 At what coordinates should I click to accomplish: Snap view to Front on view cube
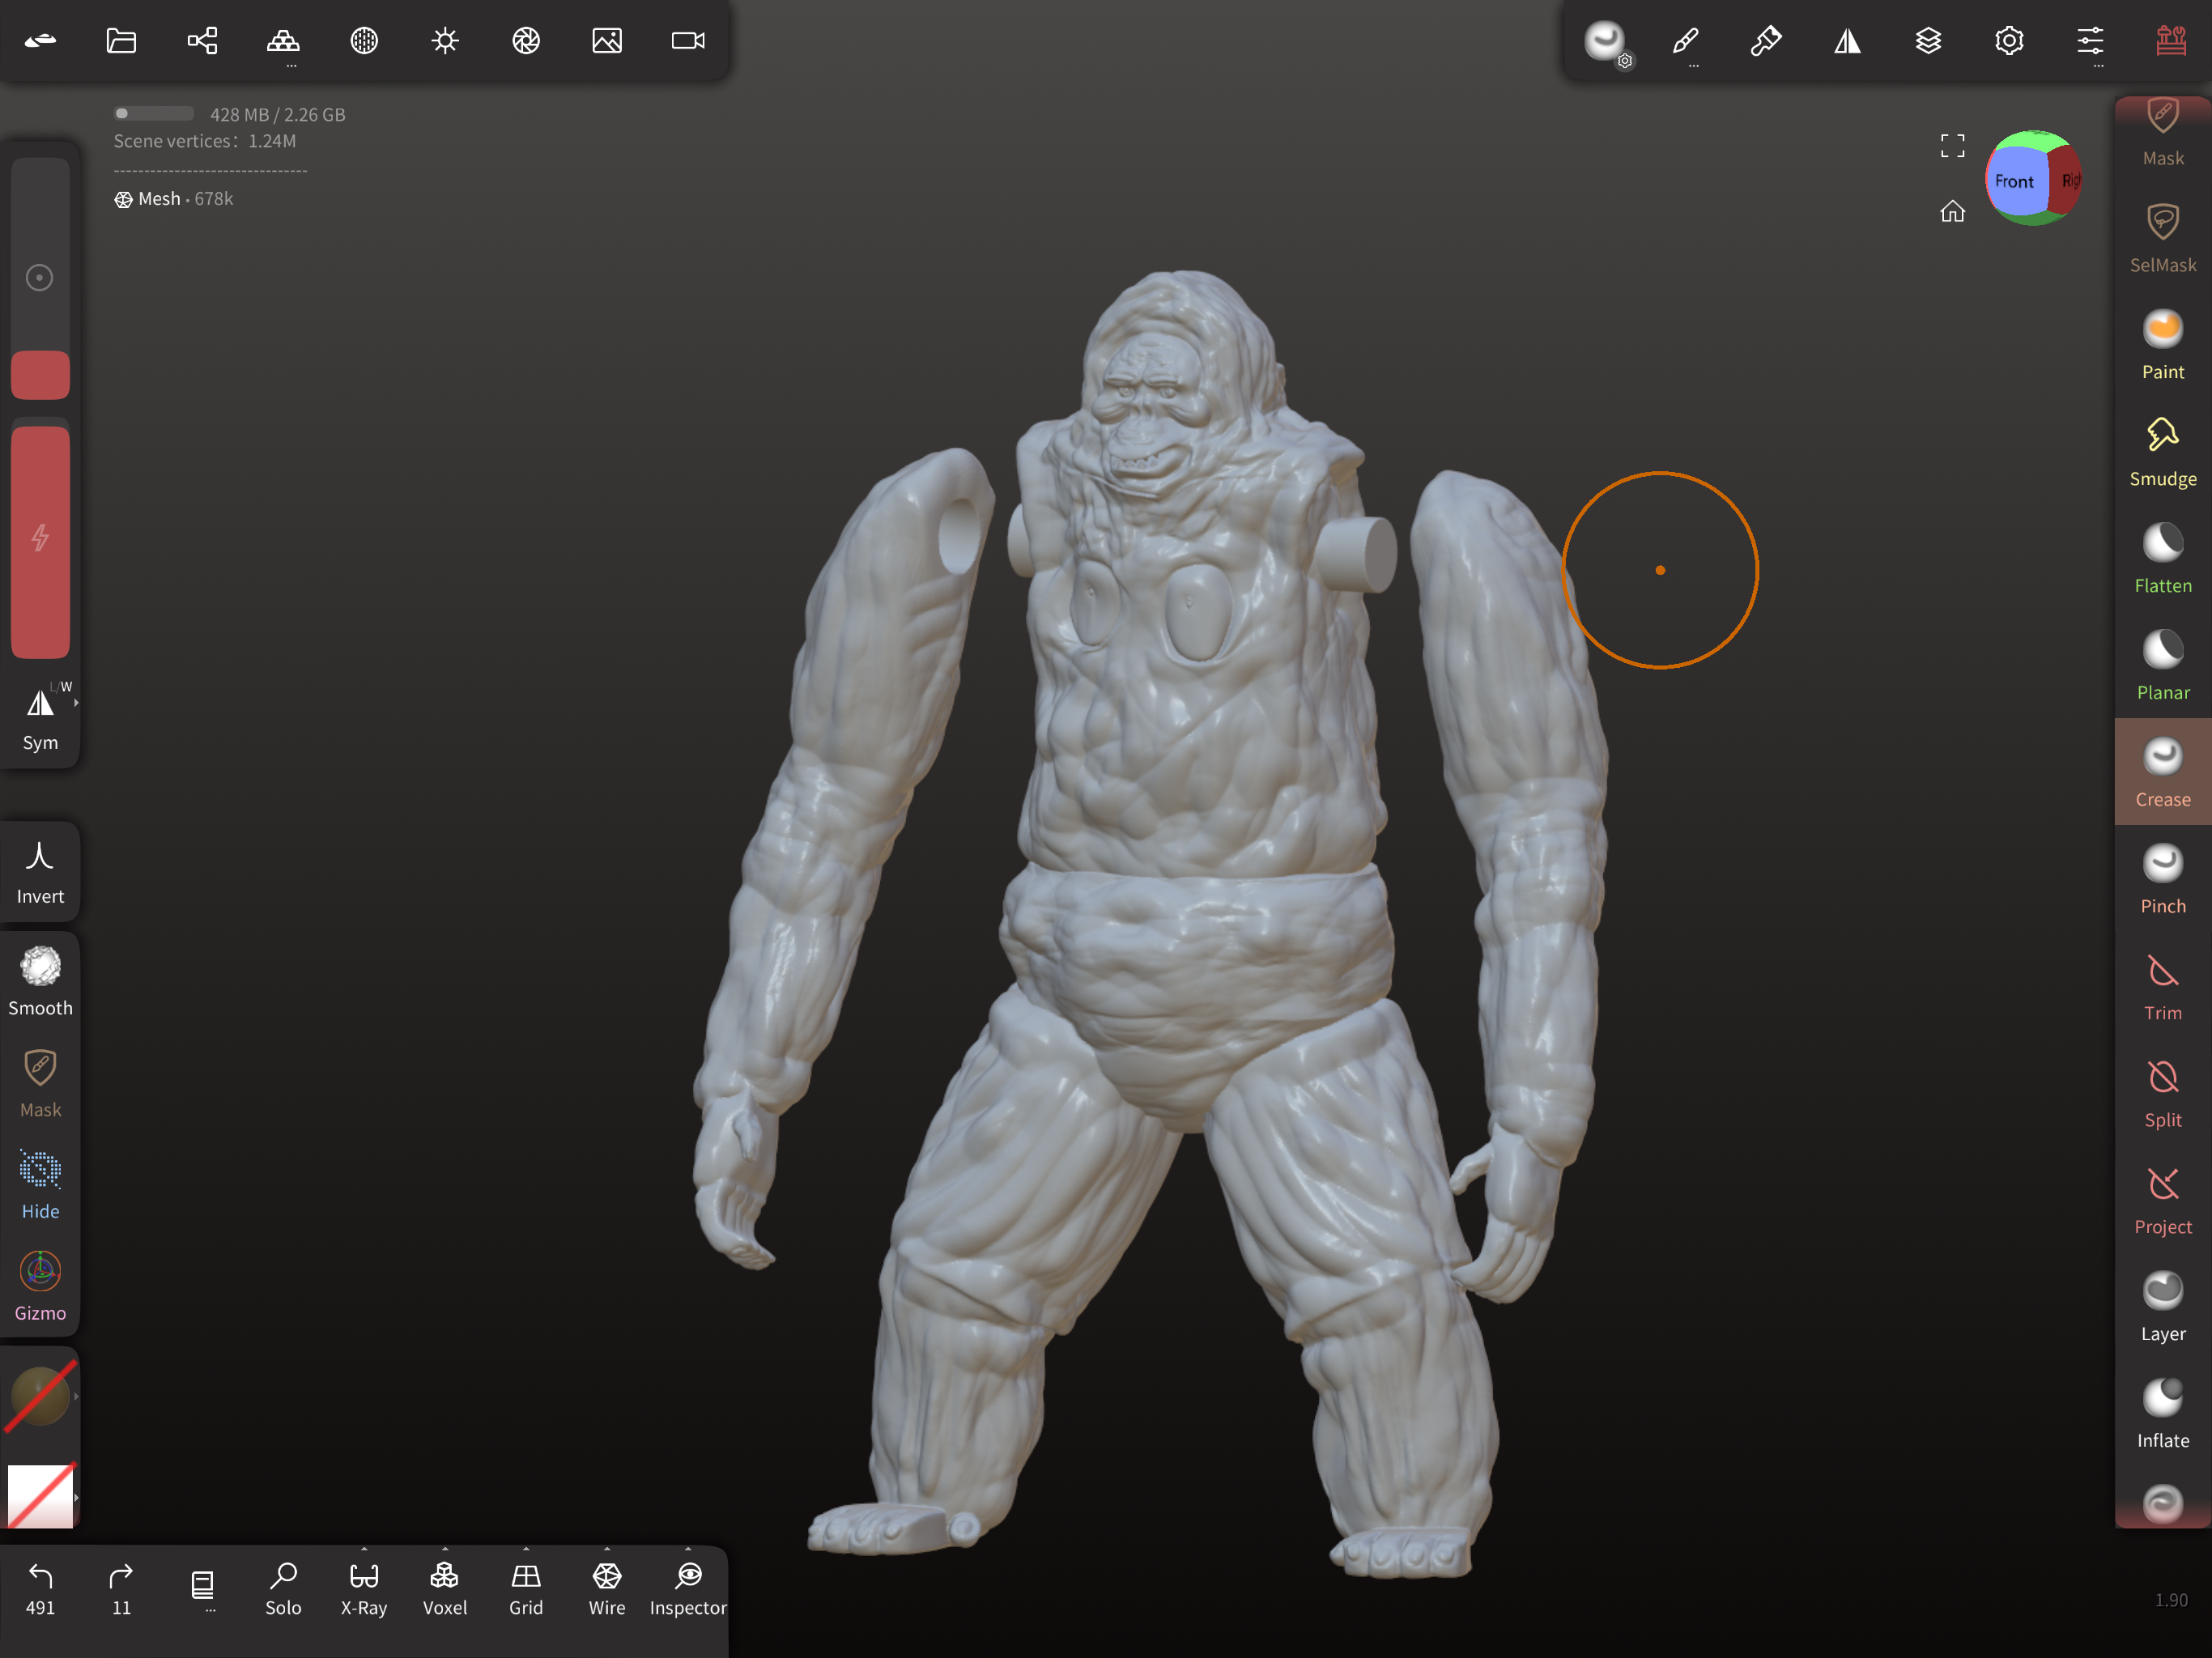(x=2014, y=181)
